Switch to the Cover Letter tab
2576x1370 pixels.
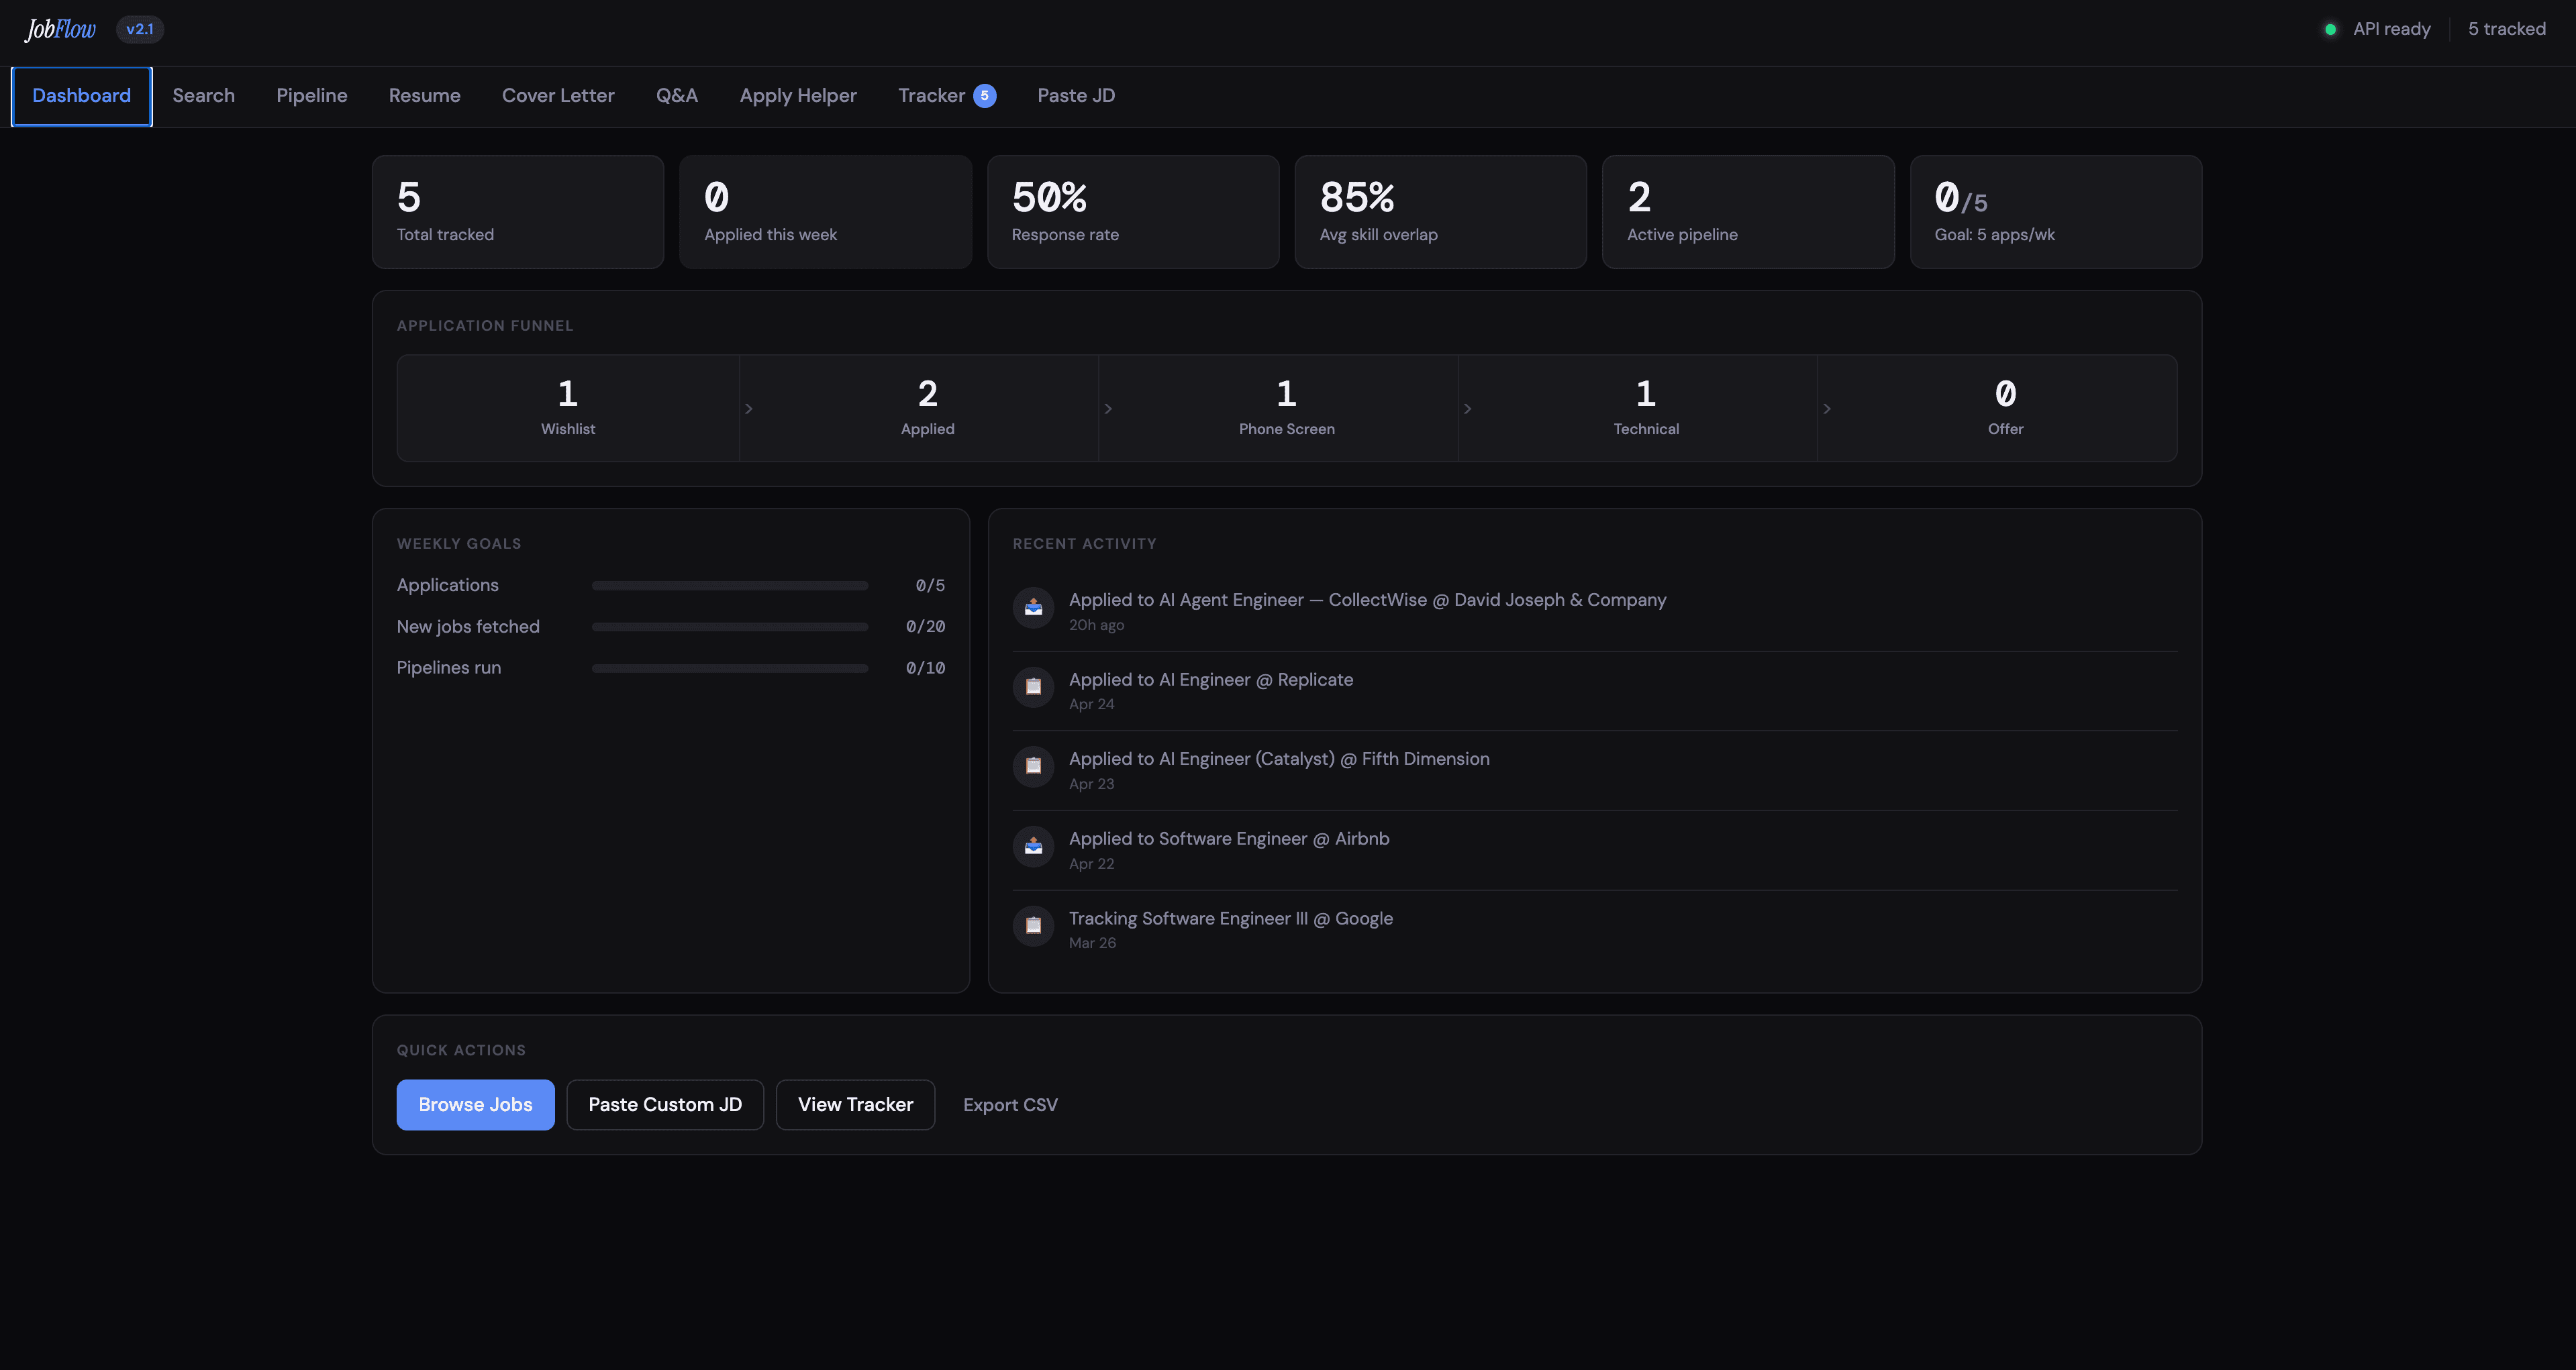coord(558,96)
